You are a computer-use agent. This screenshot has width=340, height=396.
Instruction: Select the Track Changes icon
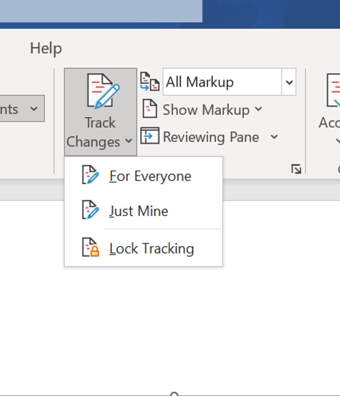pyautogui.click(x=100, y=90)
